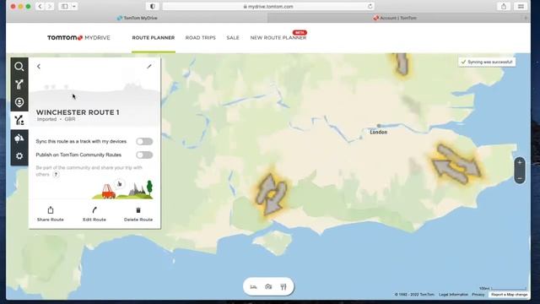Click the Share Route icon
Viewport: 540px width, 304px height.
(51, 210)
